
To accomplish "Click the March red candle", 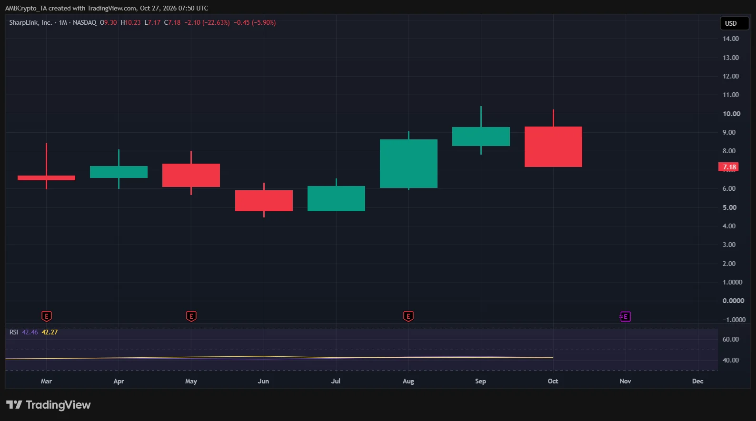I will 46,178.
